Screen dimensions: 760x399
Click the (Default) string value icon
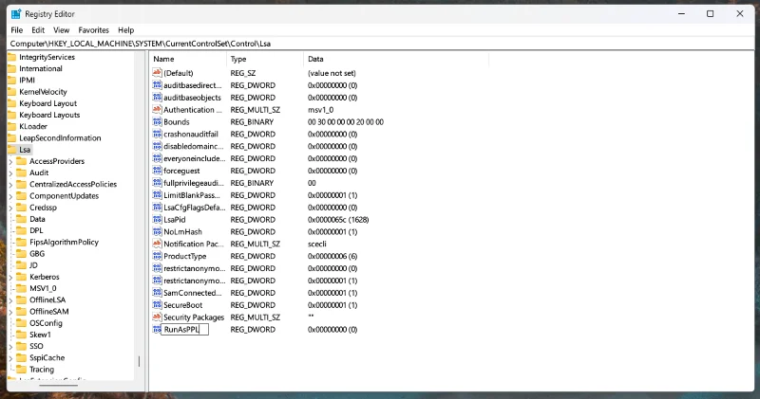(157, 73)
